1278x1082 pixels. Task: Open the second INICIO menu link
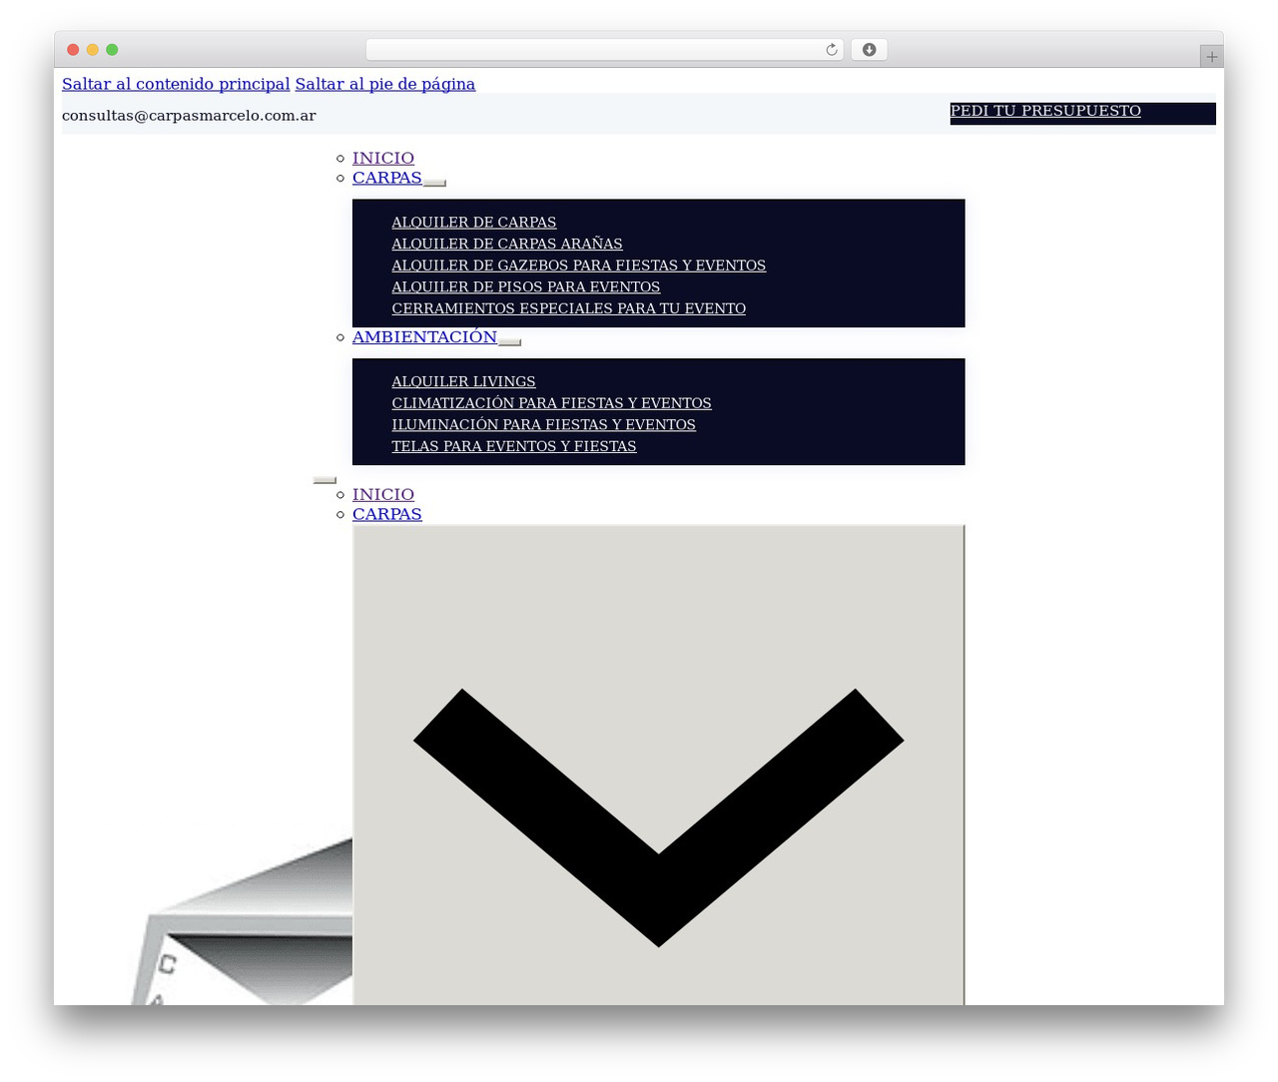(x=383, y=494)
